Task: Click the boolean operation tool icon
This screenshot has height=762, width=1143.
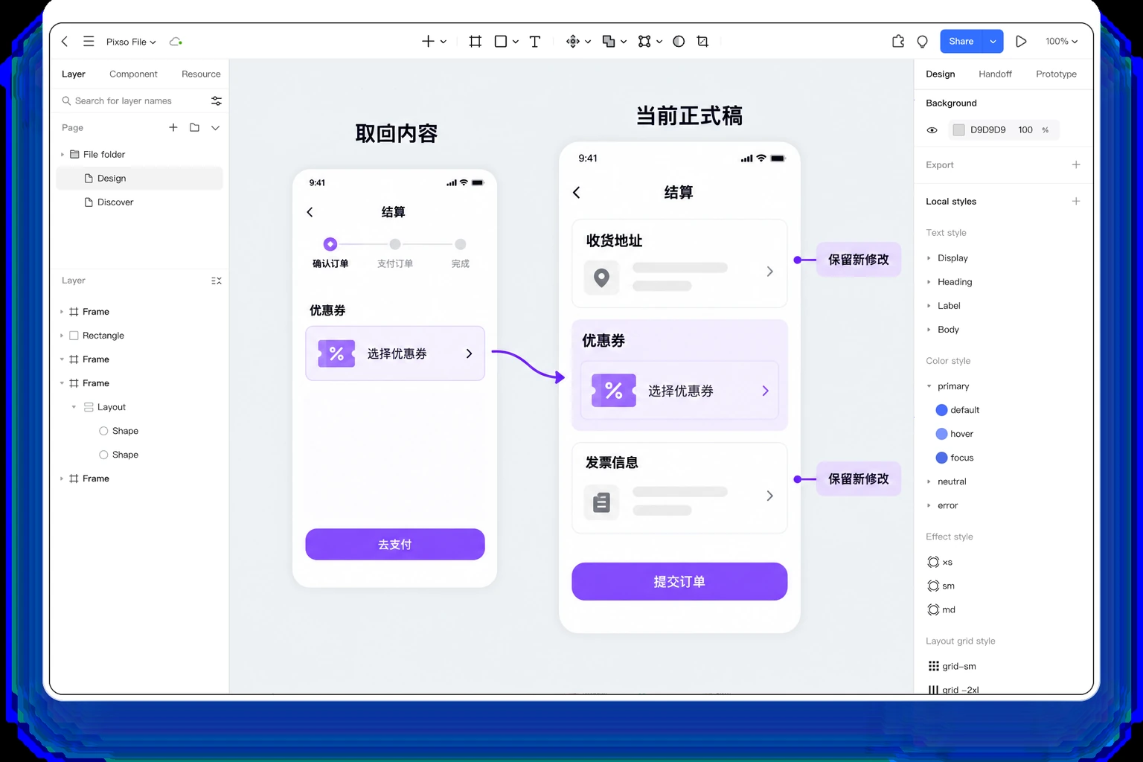Action: click(609, 42)
